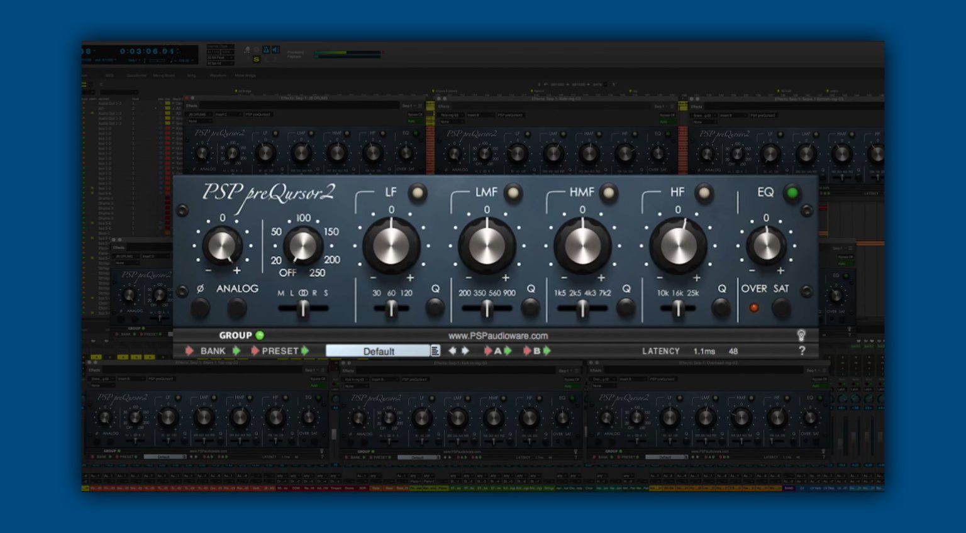Advance to the next BANK with the green arrow

point(236,351)
